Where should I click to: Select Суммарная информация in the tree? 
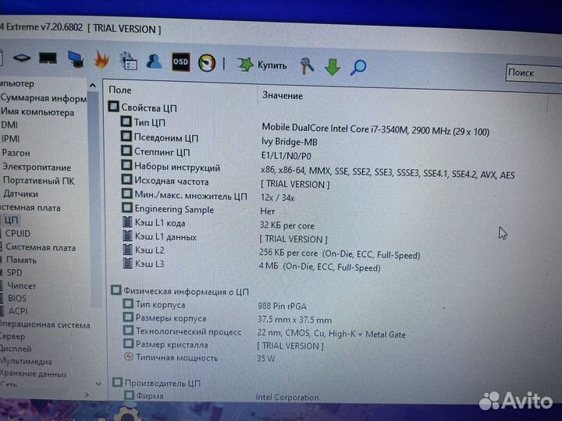coord(44,98)
